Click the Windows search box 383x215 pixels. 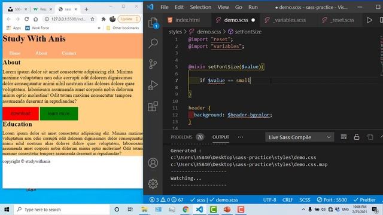(62, 210)
